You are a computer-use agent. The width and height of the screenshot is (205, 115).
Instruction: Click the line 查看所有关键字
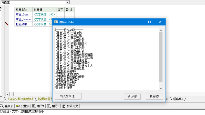pos(65,85)
